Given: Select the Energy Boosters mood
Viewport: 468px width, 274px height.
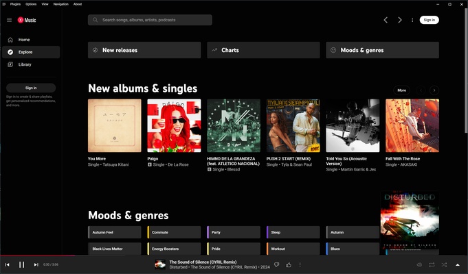Looking at the screenshot, I should click(x=174, y=249).
